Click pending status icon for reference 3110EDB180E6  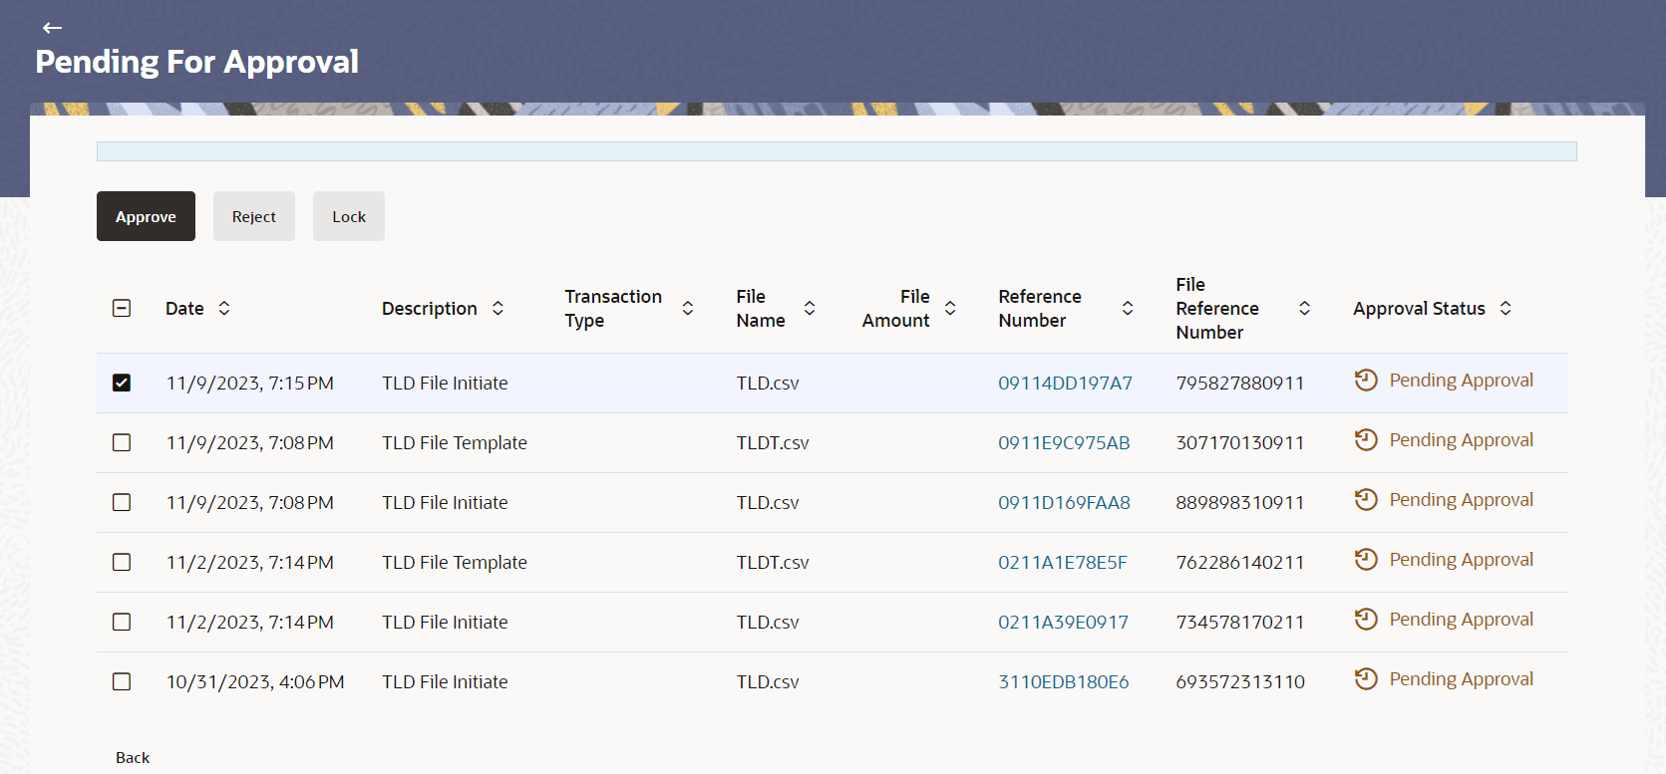(1366, 679)
